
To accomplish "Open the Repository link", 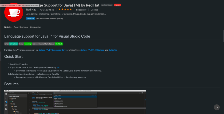I will [81, 10].
